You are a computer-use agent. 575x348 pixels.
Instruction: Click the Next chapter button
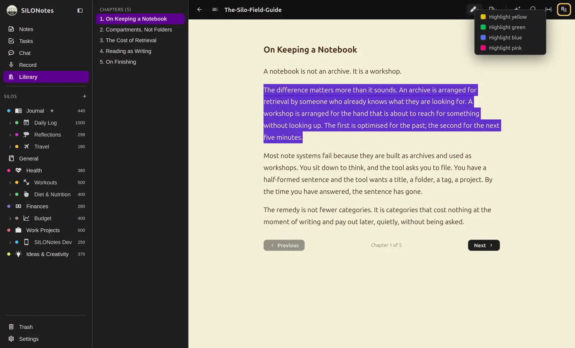click(484, 245)
